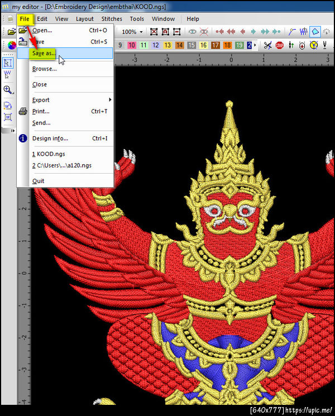Select brown color swatch 17
Image resolution: width=335 pixels, height=416 pixels.
pyautogui.click(x=216, y=45)
